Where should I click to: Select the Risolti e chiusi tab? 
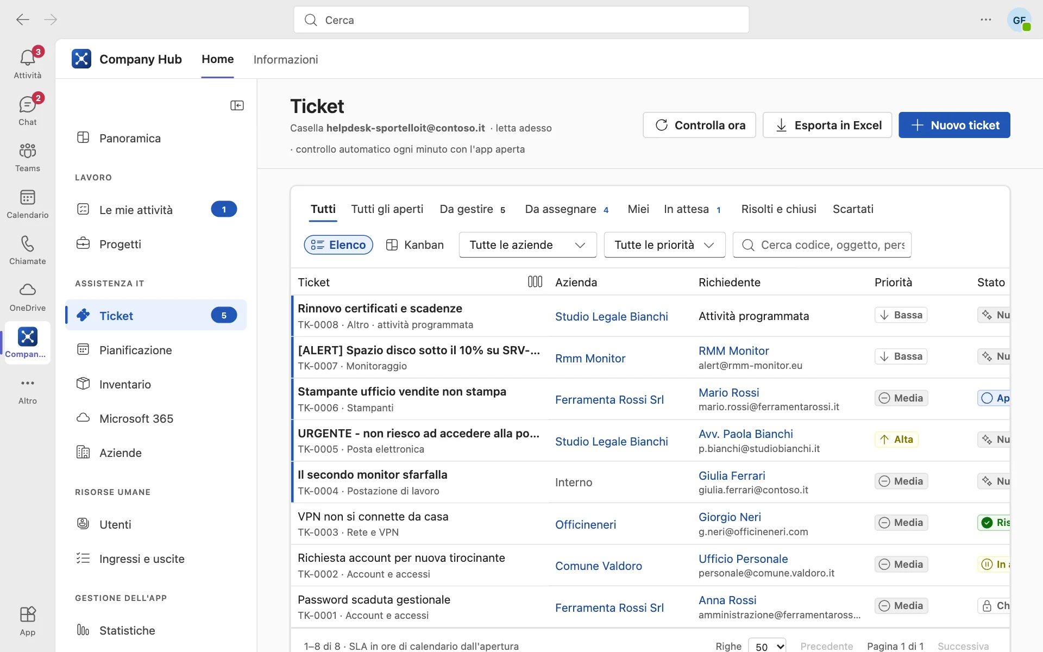(x=778, y=209)
